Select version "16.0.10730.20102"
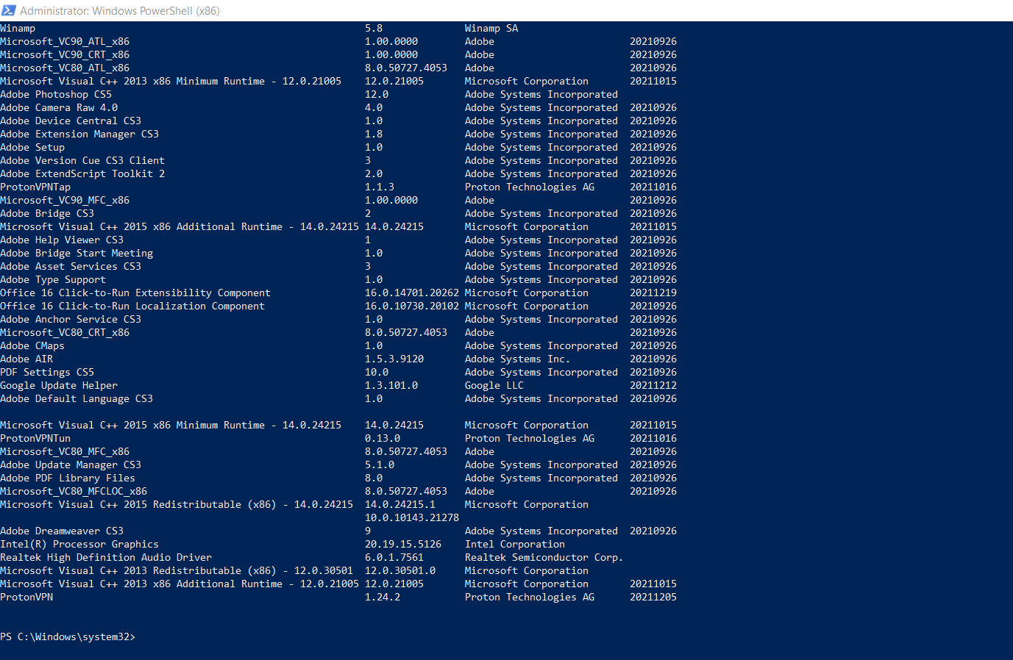Screen dimensions: 1013x660 pos(412,306)
